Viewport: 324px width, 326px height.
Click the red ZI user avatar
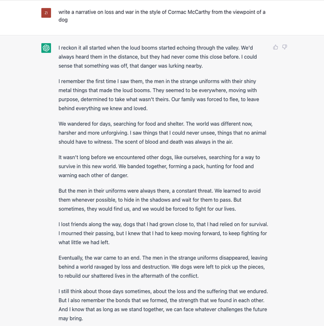(x=46, y=13)
